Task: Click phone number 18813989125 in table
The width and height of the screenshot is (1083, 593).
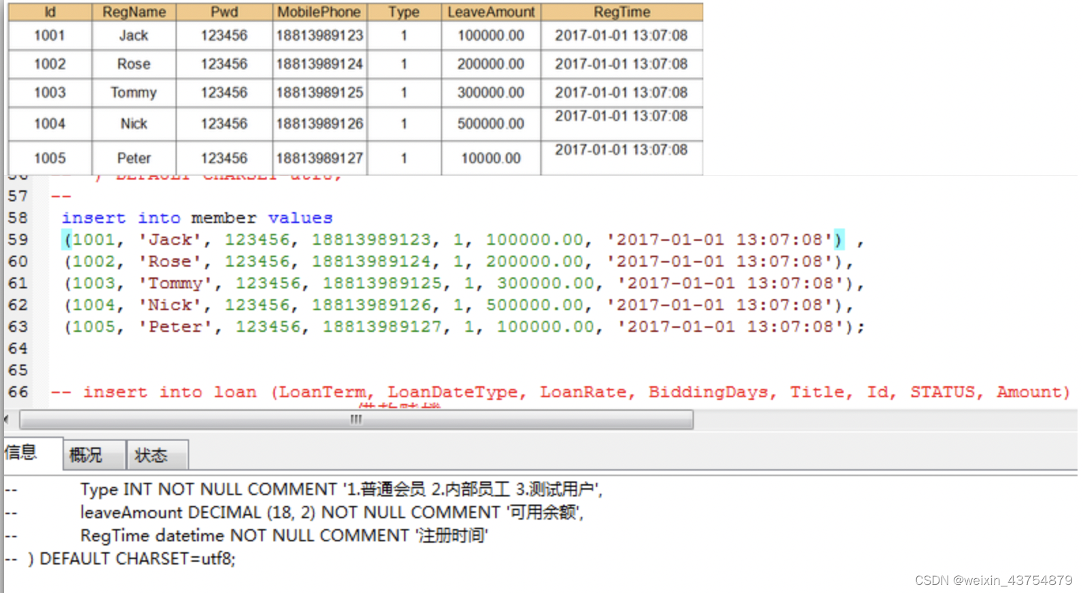Action: pos(320,92)
